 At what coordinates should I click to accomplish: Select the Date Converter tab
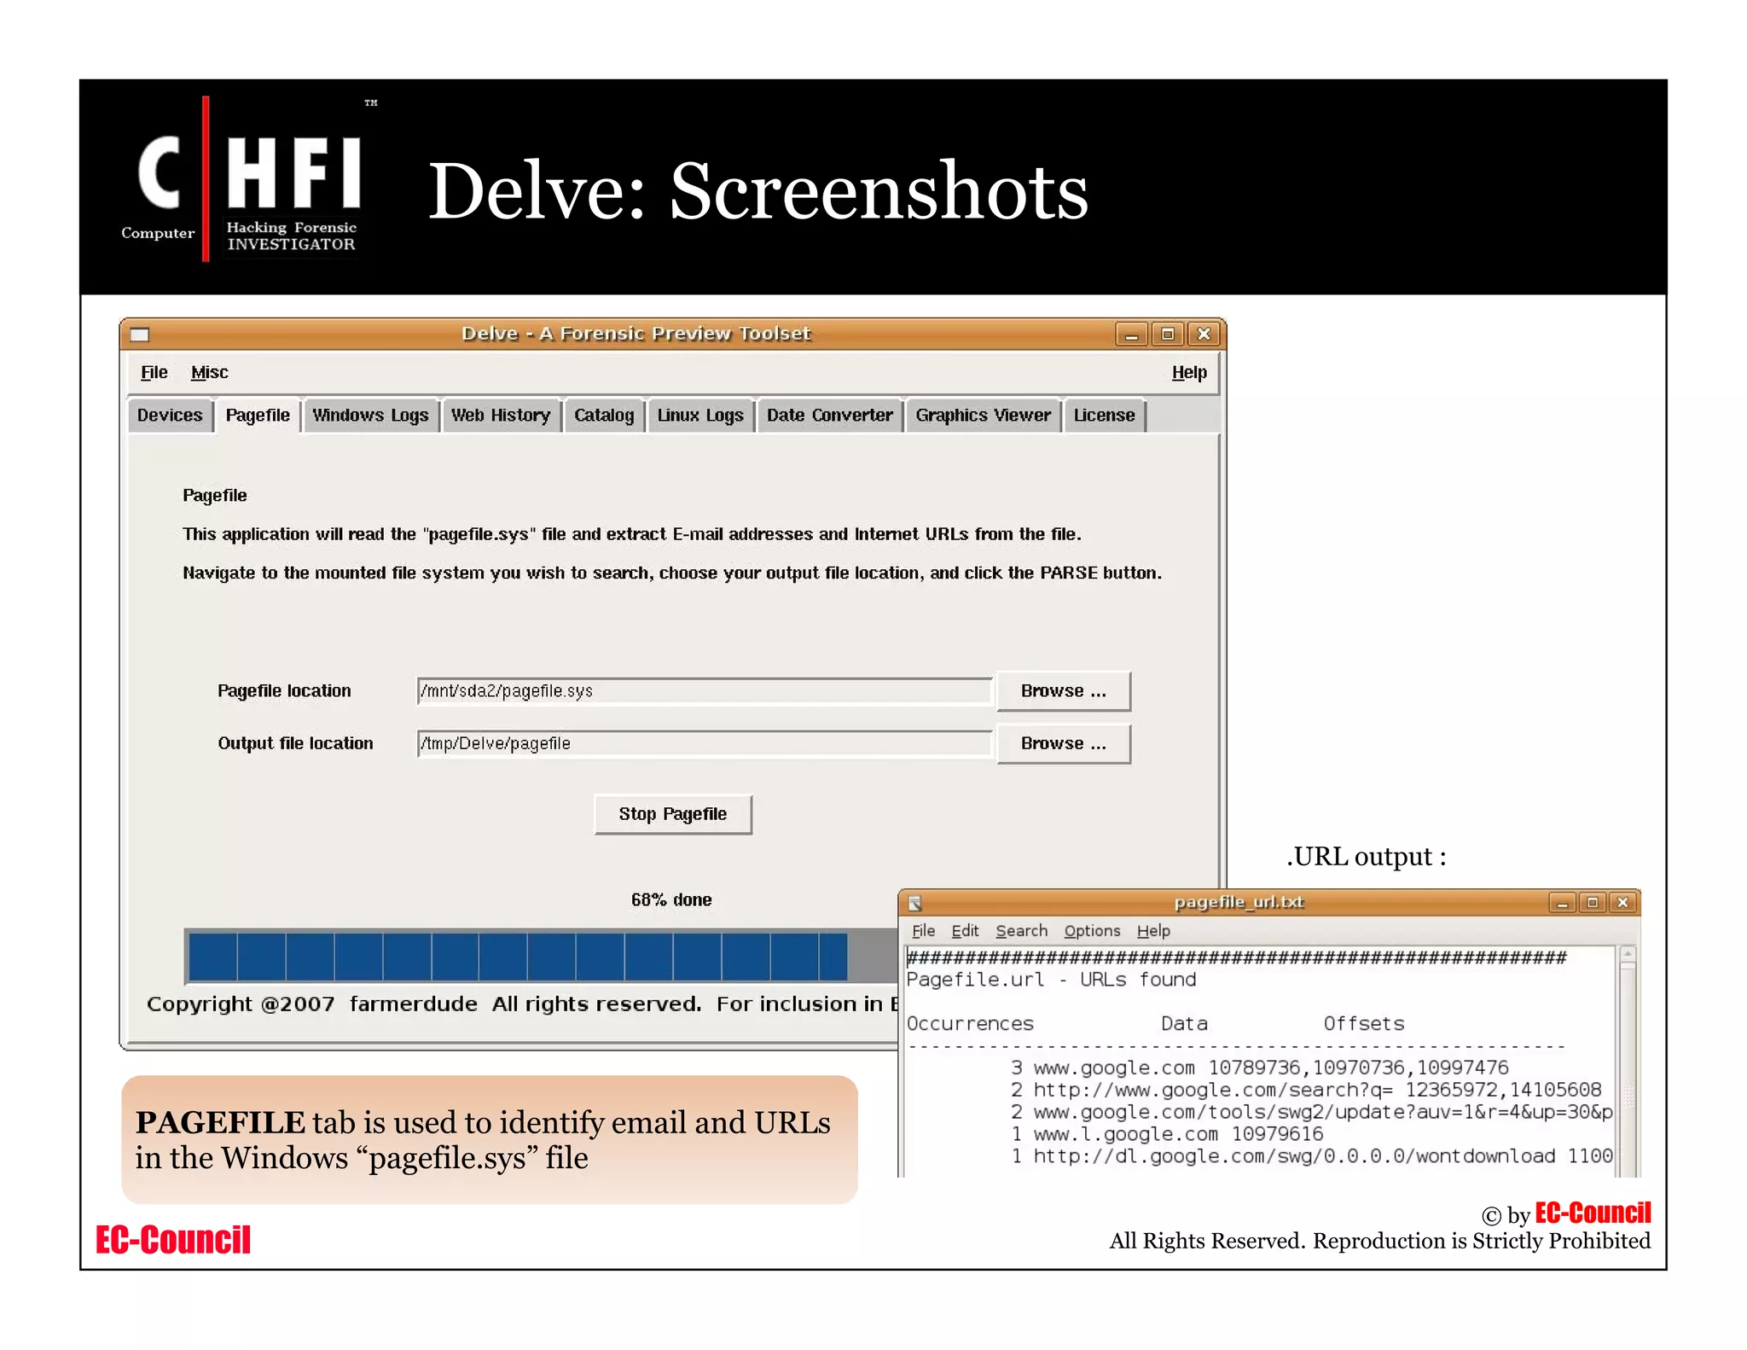[x=829, y=416]
